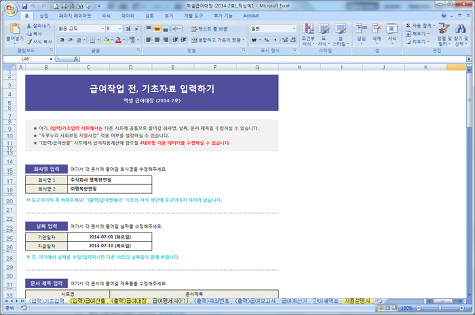Center text horizontally
Screen dimensions: 475x315
[x=157, y=40]
